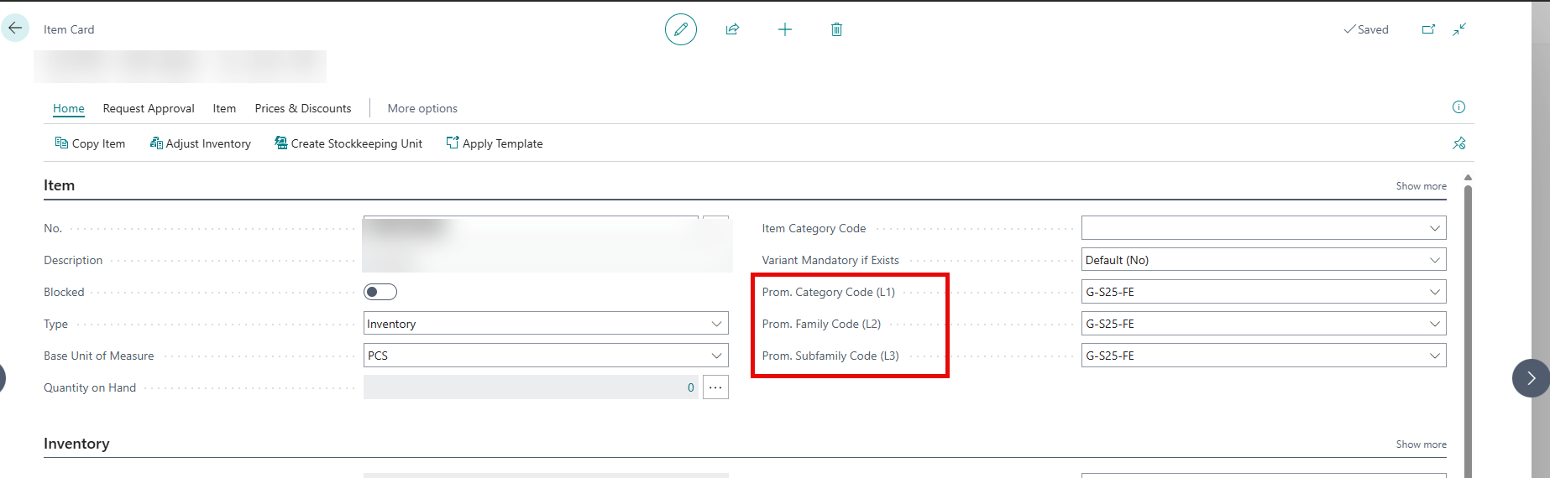The width and height of the screenshot is (1550, 478).
Task: Toggle the Blocked switch
Action: tap(380, 292)
